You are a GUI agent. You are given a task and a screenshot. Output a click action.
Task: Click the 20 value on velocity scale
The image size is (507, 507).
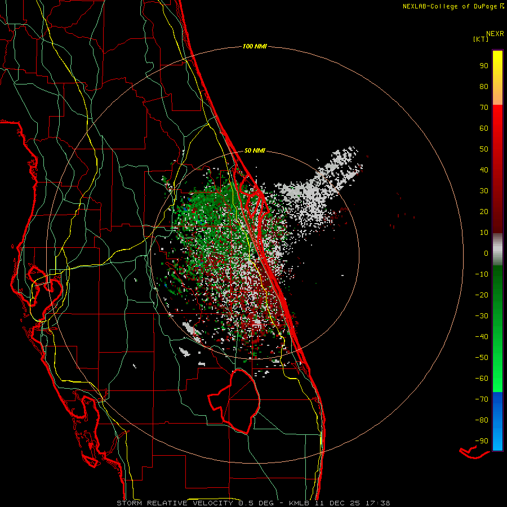coord(484,211)
